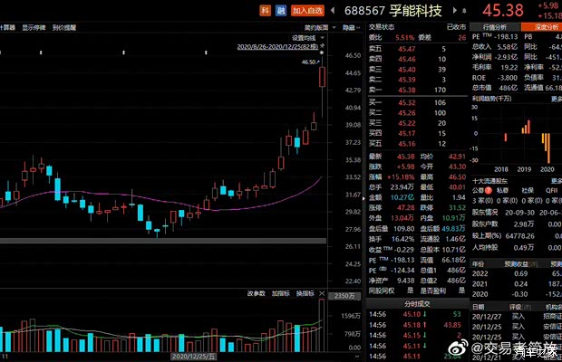The height and width of the screenshot is (362, 562).
Task: Click the 改参数 button on volume panel
Action: coord(256,293)
